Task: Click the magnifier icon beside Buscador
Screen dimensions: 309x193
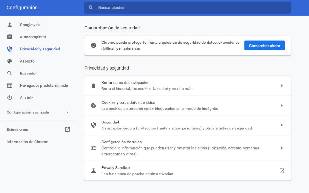Action: tap(9, 73)
